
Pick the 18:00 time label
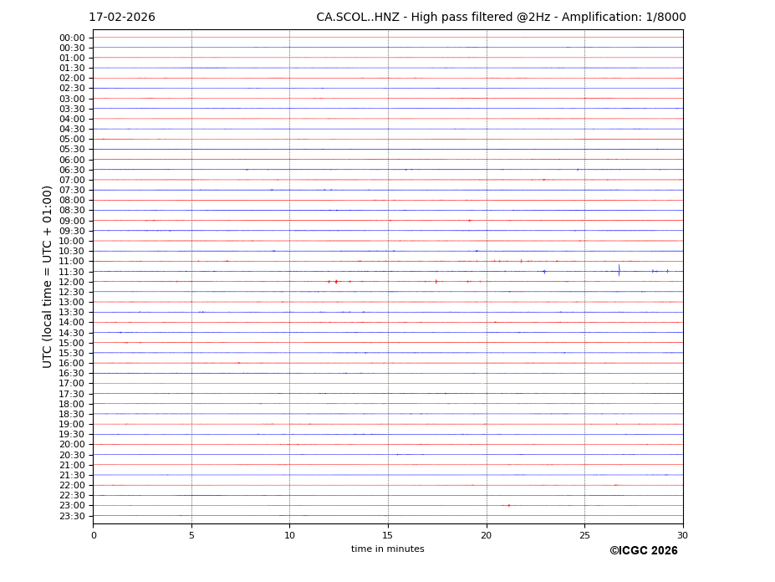pos(72,404)
